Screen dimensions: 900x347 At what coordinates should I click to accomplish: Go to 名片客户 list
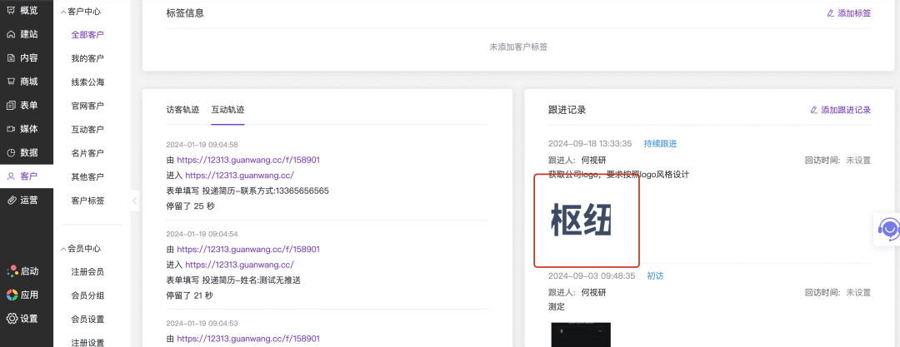(87, 153)
